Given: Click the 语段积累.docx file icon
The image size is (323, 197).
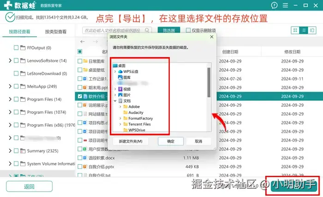Looking at the screenshot, I should (85, 158).
